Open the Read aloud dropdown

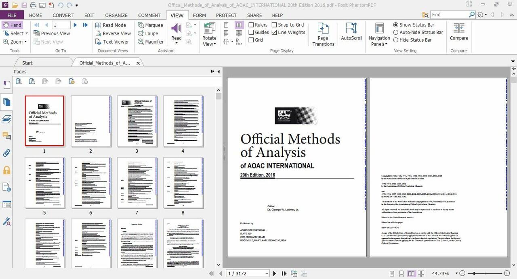click(x=177, y=43)
